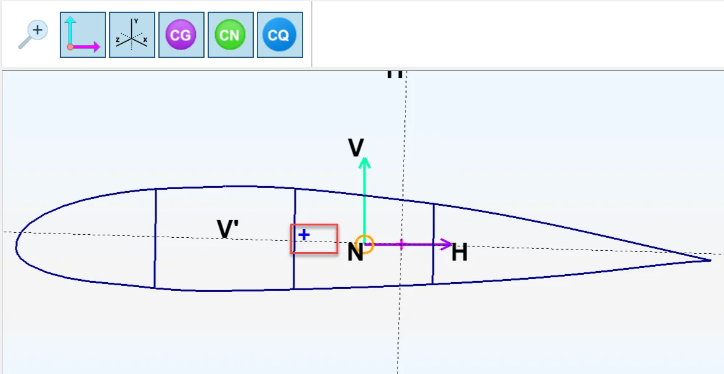Image resolution: width=724 pixels, height=374 pixels.
Task: Click the V axis label
Action: click(x=356, y=148)
